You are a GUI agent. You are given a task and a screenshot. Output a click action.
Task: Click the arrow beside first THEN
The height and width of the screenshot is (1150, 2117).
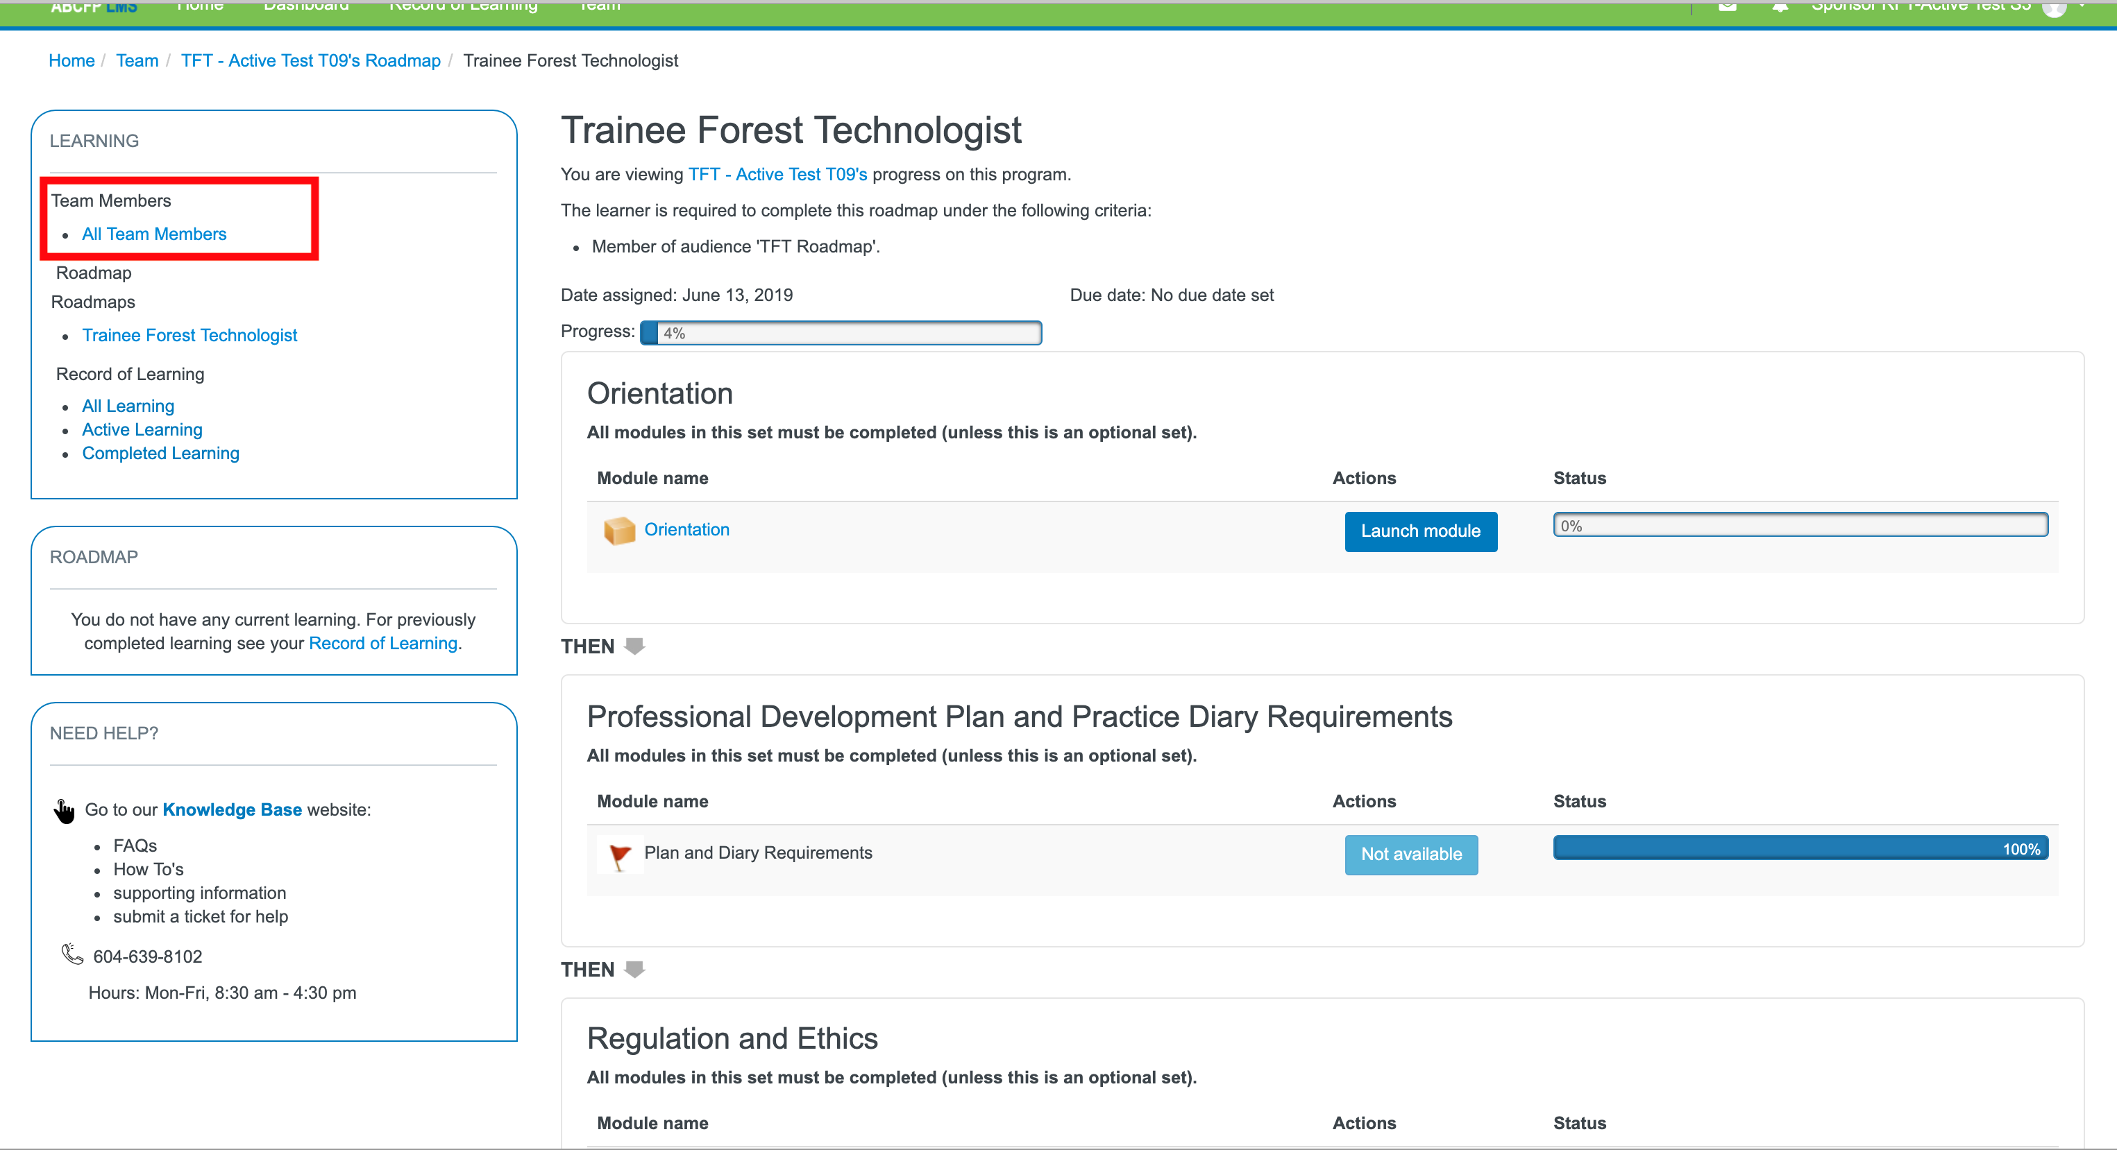coord(634,646)
